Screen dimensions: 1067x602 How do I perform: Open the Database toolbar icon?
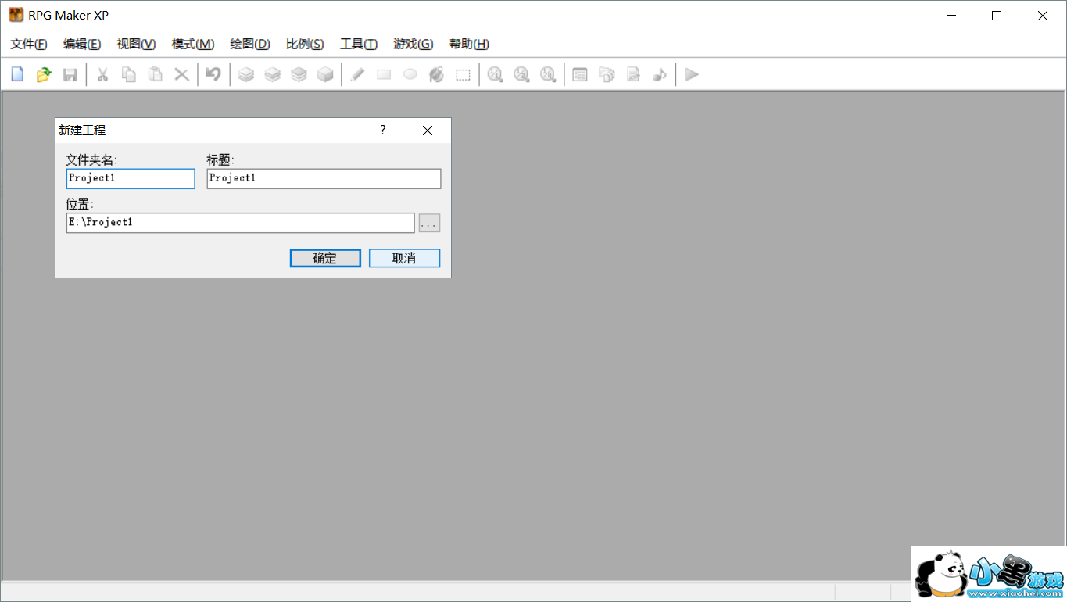[580, 74]
